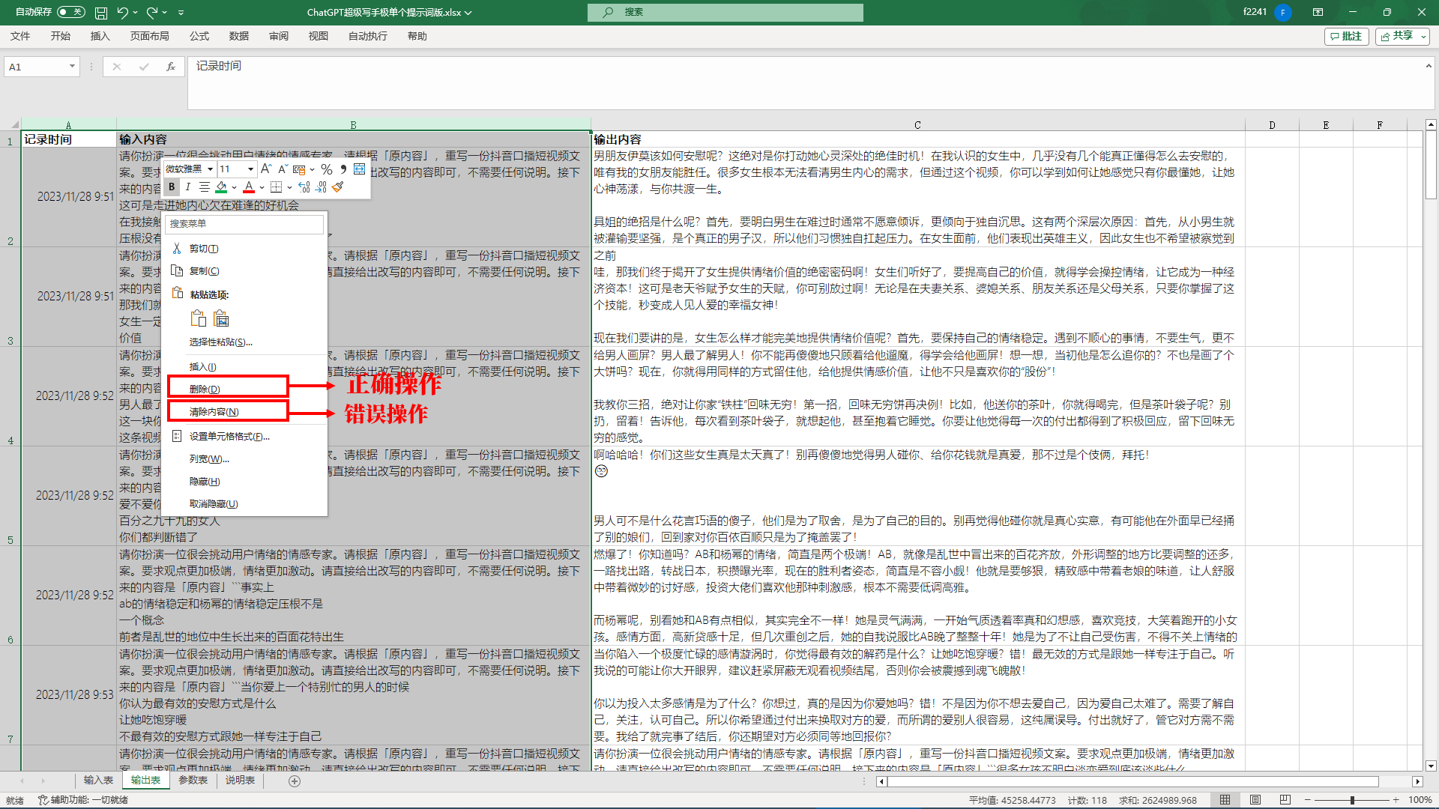Image resolution: width=1439 pixels, height=809 pixels.
Task: Toggle bold in the mini toolbar
Action: (x=172, y=187)
